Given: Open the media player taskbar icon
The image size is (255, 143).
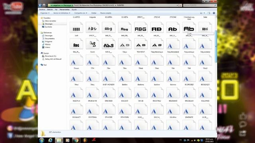Looking at the screenshot, I should pos(67,140).
